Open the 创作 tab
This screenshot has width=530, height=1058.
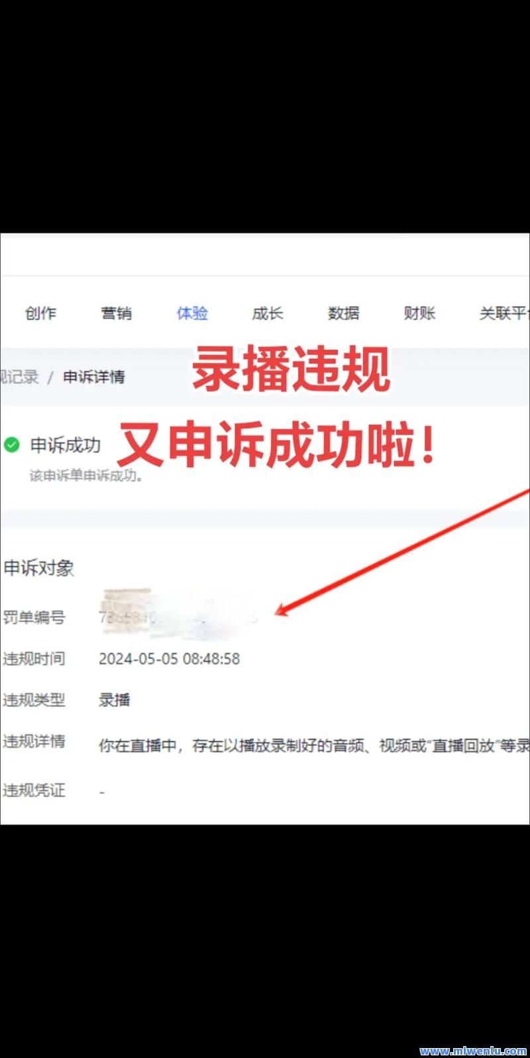coord(40,313)
